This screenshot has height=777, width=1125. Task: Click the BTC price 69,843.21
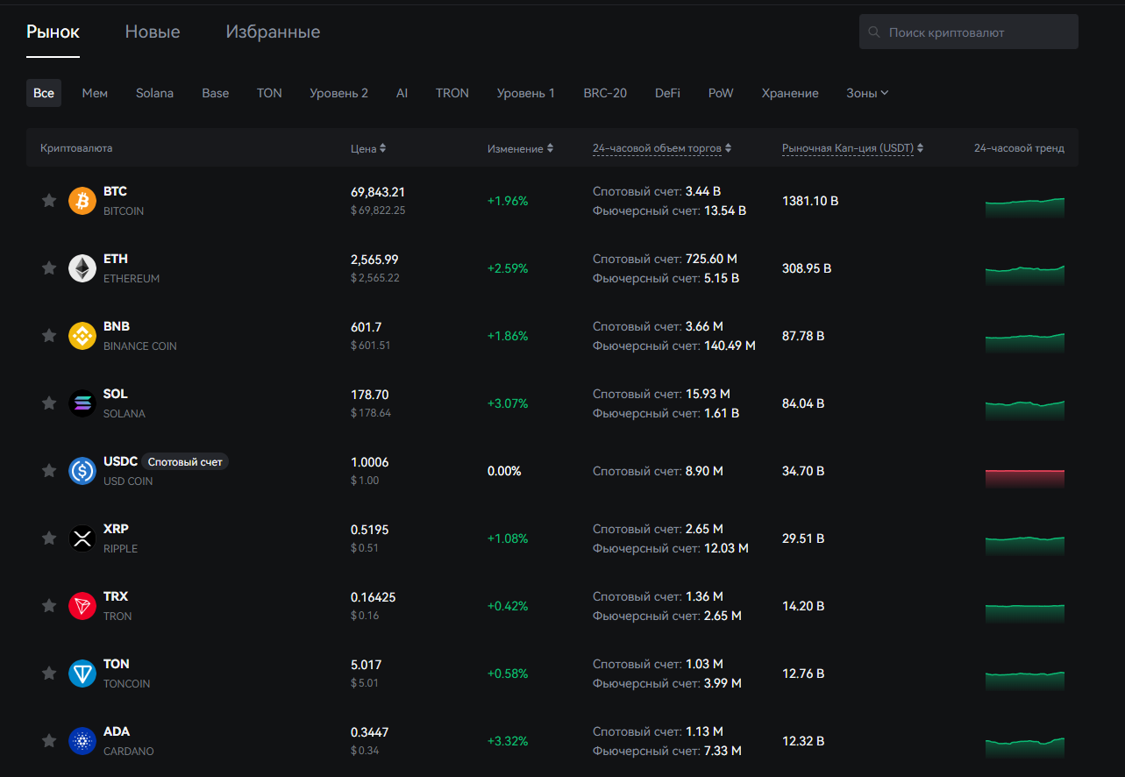tap(378, 192)
